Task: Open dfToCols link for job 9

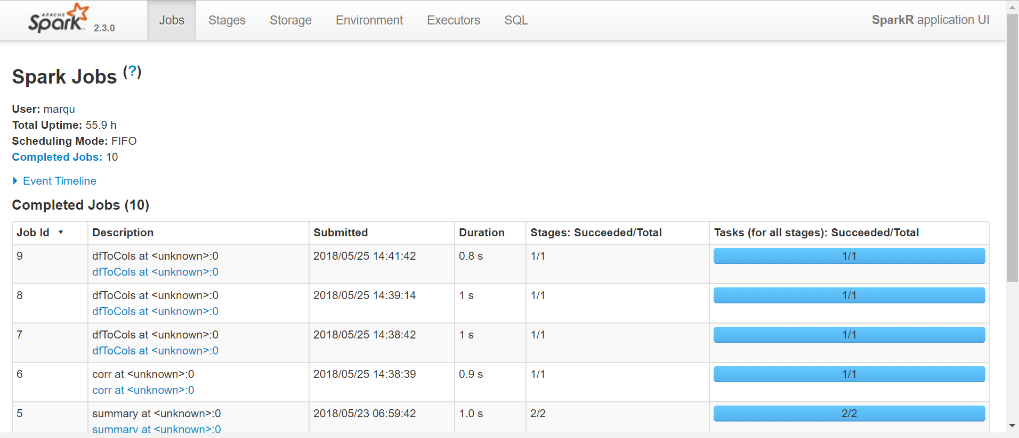Action: pos(155,272)
